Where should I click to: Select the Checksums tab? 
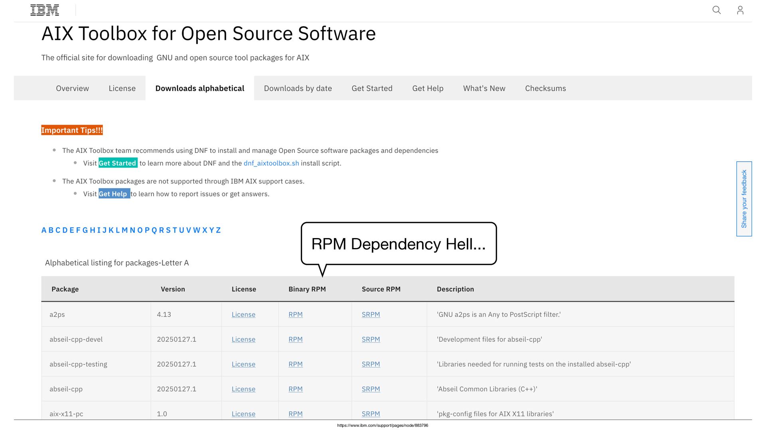[x=545, y=88]
